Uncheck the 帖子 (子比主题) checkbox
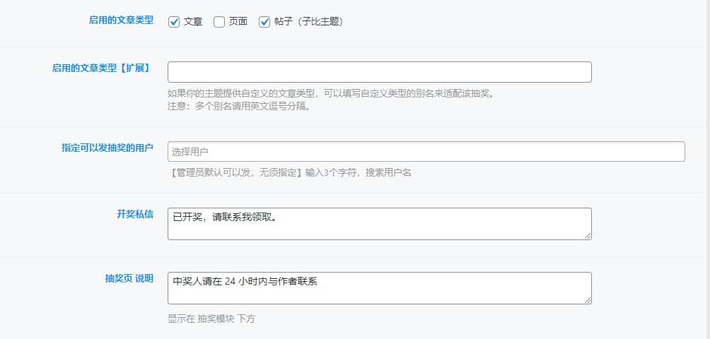The height and width of the screenshot is (339, 710). coord(264,22)
